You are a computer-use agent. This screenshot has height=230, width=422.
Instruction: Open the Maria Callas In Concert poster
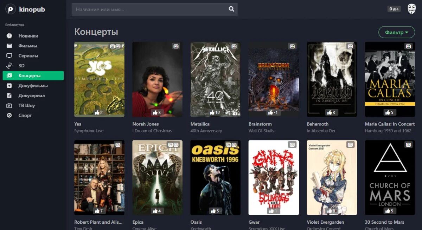click(x=390, y=79)
